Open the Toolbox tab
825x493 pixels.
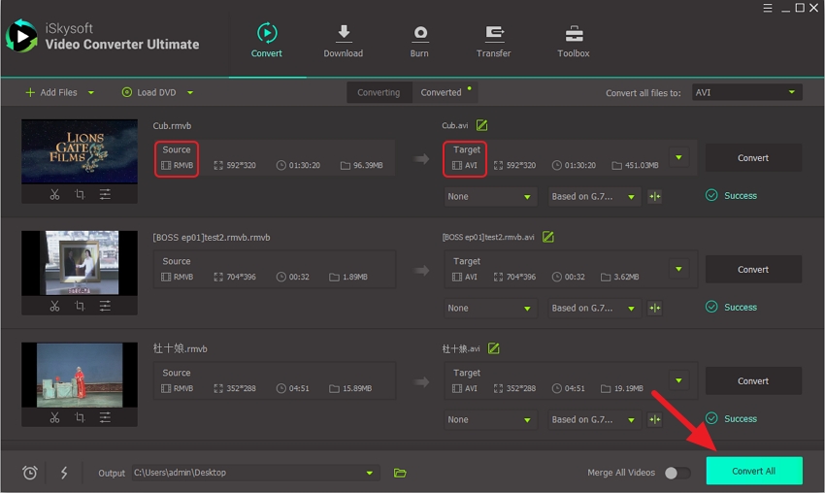(x=573, y=41)
